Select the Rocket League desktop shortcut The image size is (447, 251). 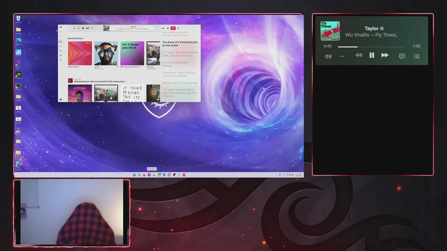[x=18, y=165]
